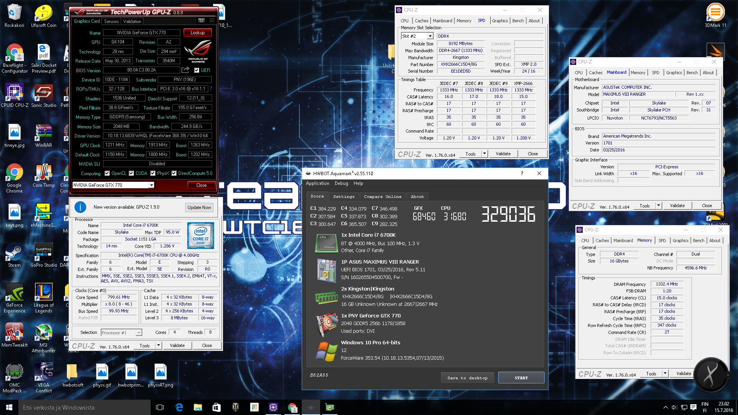Open the Roskakori recycle bin icon
Screen dimensions: 738x415
click(14, 16)
